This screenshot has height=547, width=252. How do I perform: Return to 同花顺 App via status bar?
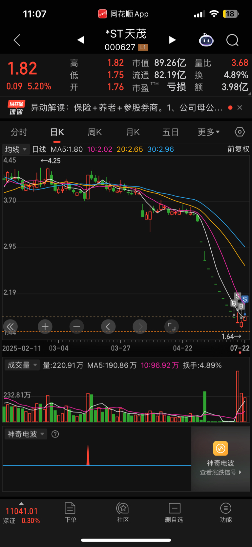123,14
